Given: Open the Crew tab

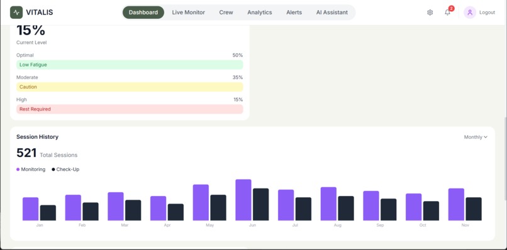Looking at the screenshot, I should click(226, 13).
